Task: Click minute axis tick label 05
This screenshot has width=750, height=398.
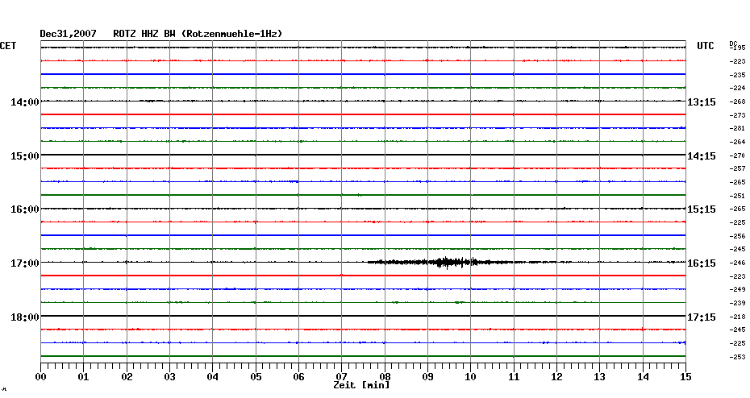Action: click(x=256, y=377)
